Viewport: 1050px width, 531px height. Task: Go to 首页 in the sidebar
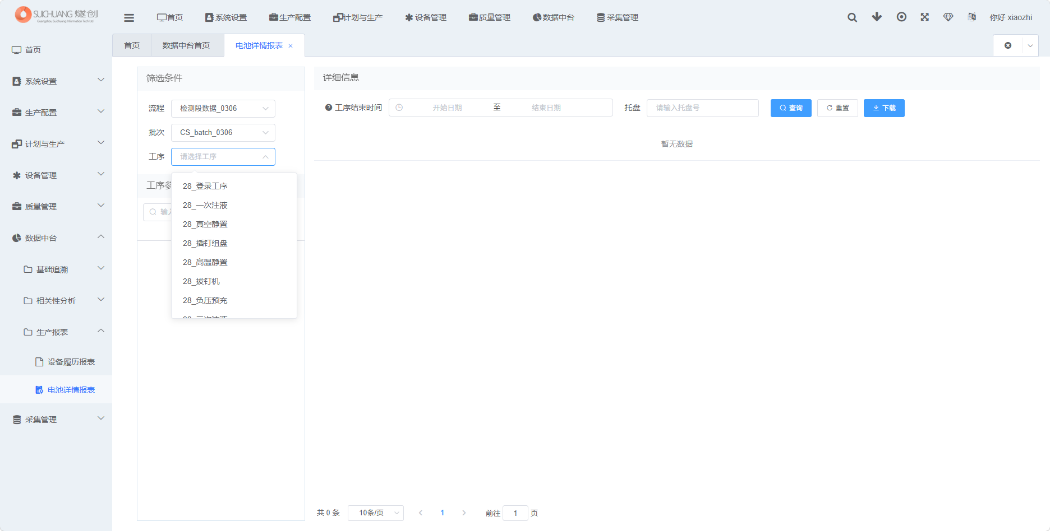(x=56, y=50)
